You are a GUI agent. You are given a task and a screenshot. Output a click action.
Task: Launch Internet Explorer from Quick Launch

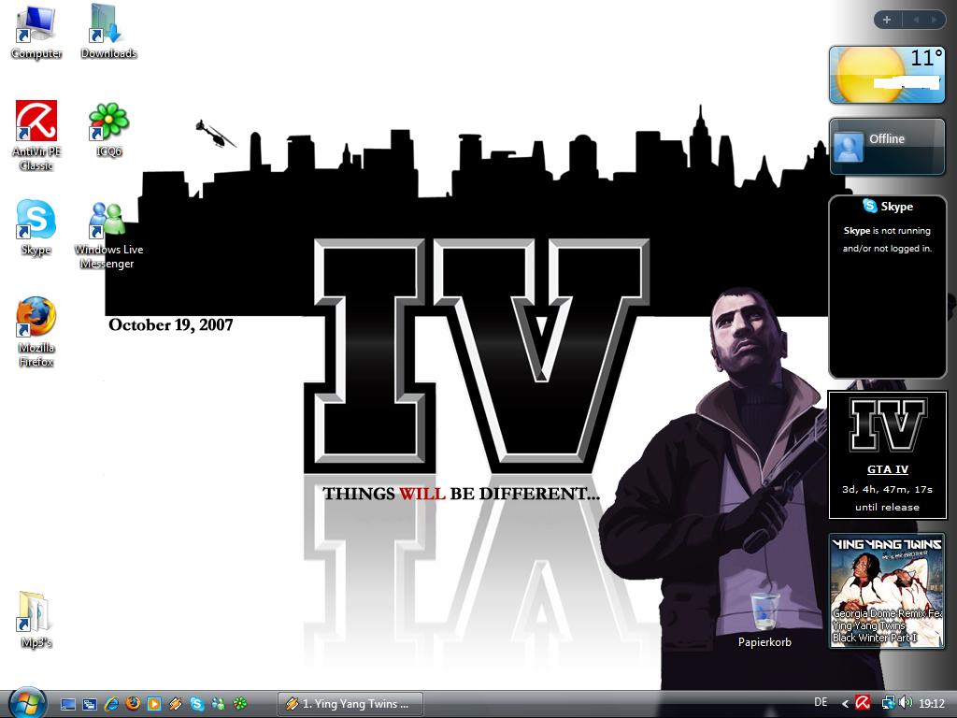111,704
